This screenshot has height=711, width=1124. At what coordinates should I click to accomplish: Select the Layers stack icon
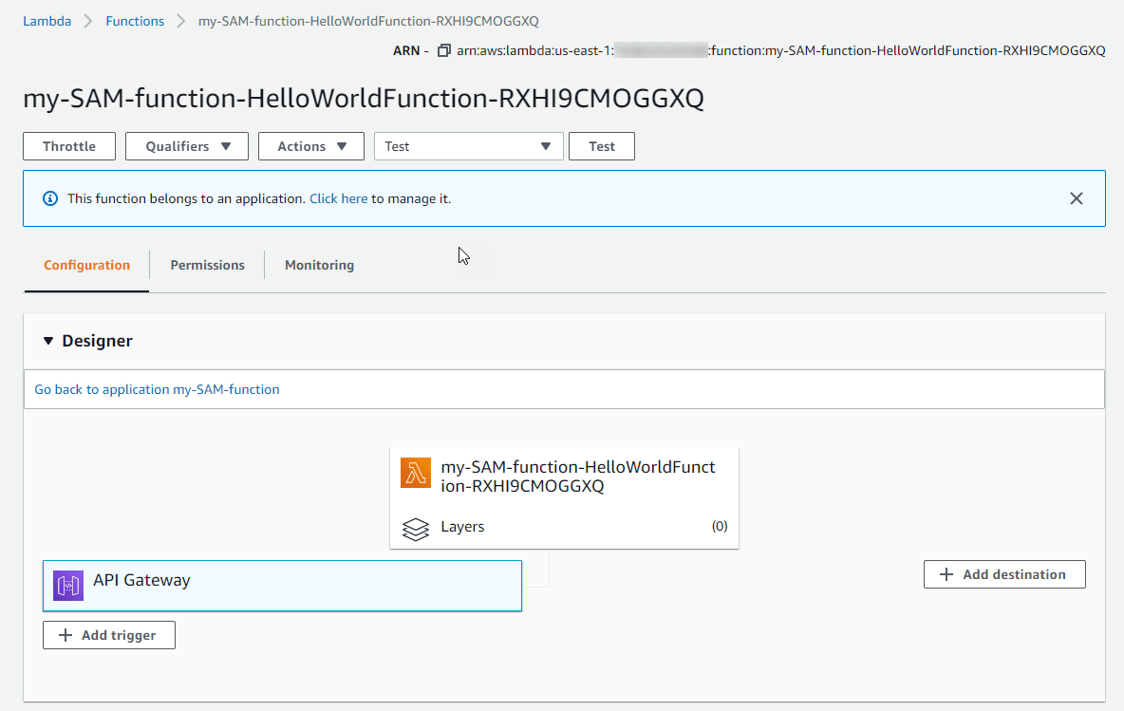pos(416,528)
